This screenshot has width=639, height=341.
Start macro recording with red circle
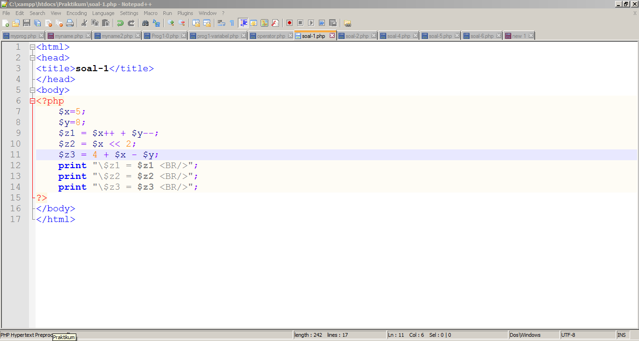[290, 23]
